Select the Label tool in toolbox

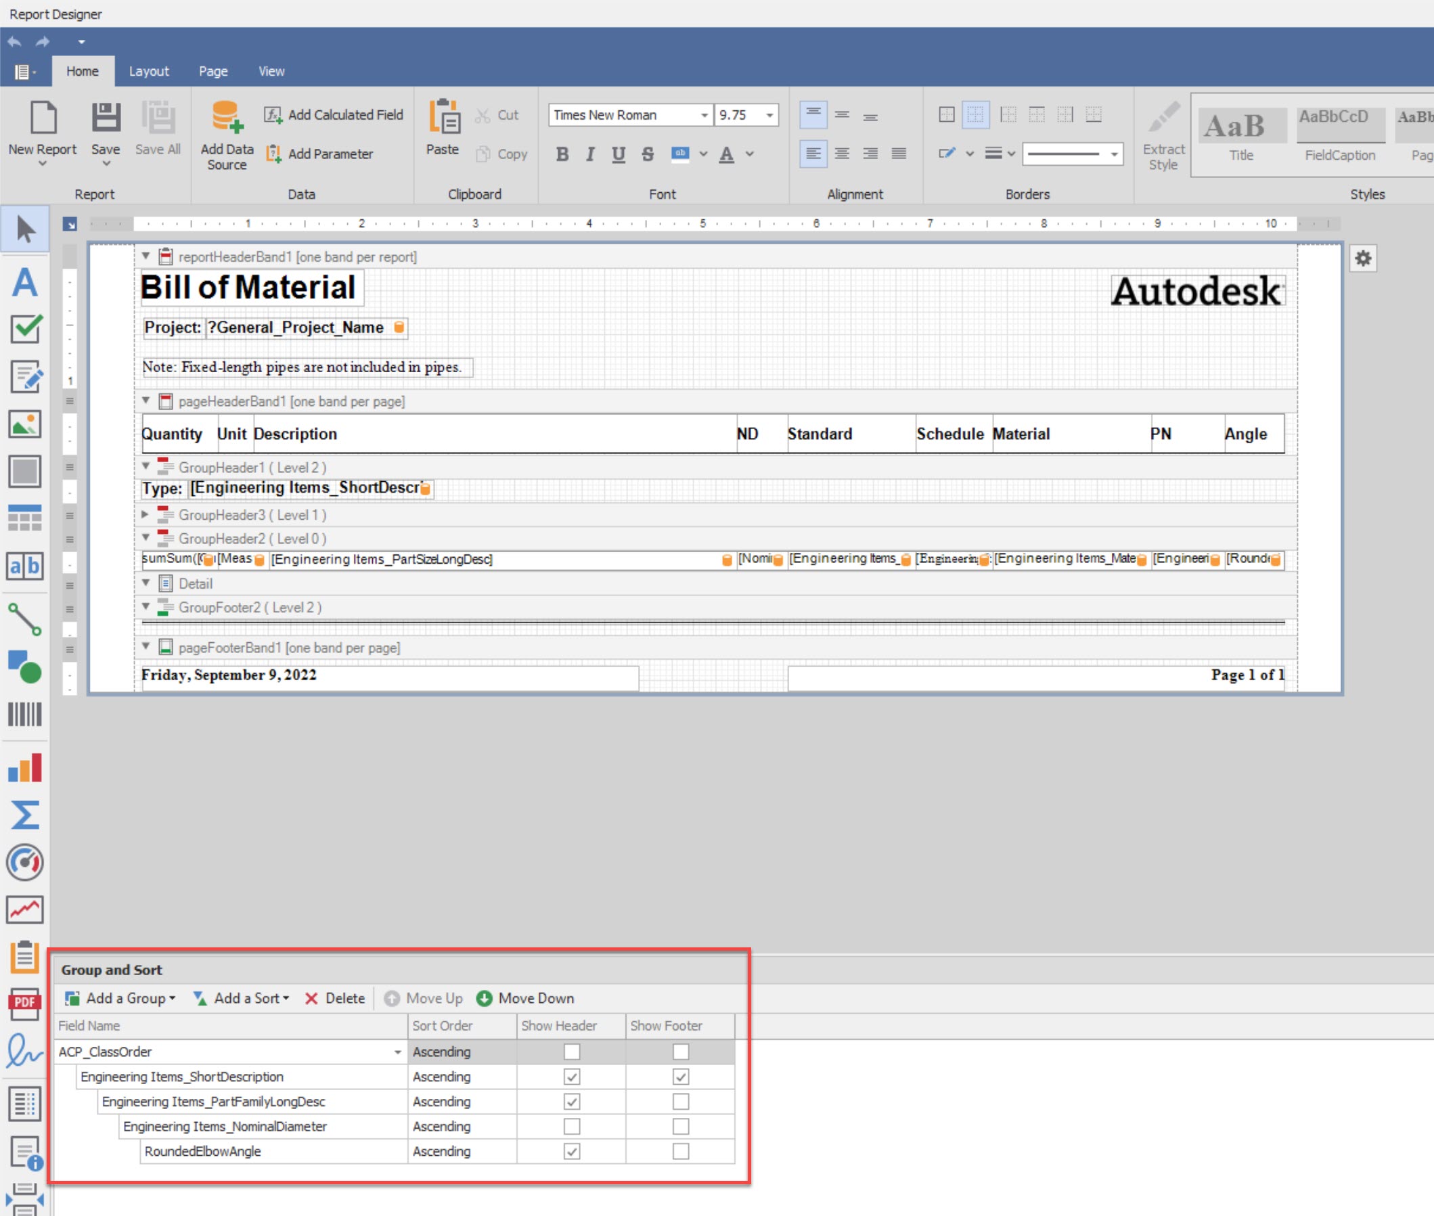(26, 283)
